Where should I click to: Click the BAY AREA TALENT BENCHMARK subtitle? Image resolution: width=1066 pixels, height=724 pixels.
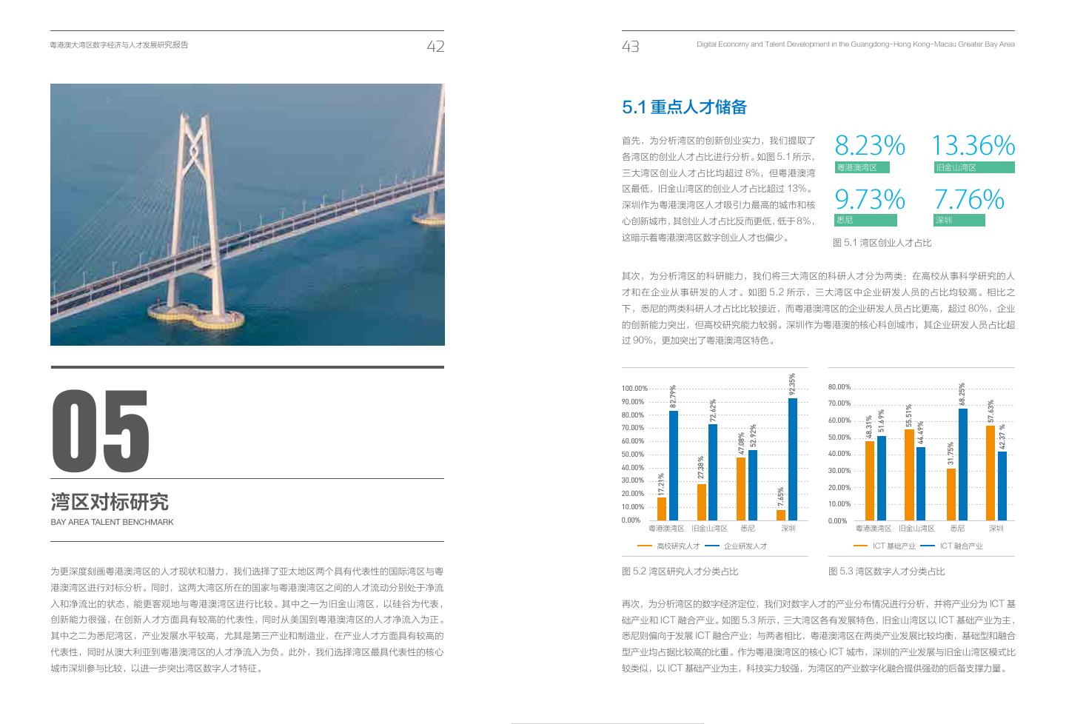(x=112, y=522)
